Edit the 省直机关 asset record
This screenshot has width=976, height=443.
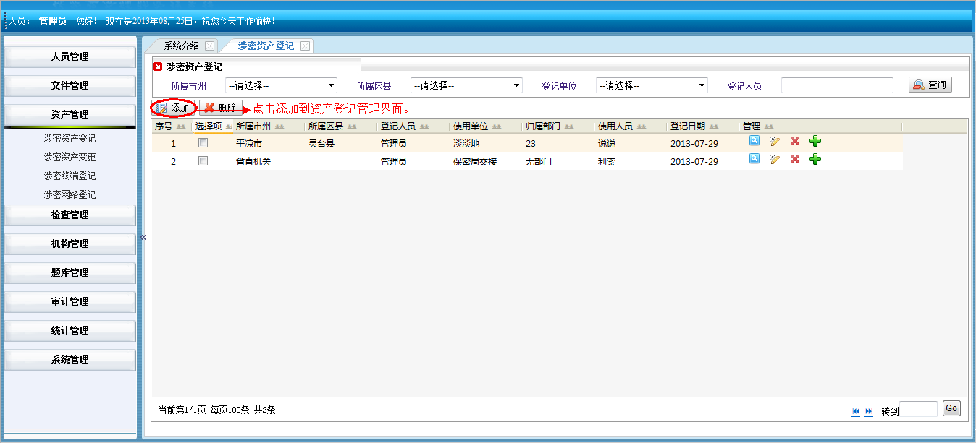tap(775, 159)
